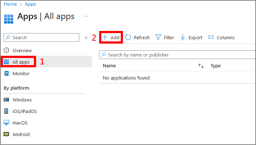Open the Overview navigation item
The image size is (256, 145).
pyautogui.click(x=22, y=50)
